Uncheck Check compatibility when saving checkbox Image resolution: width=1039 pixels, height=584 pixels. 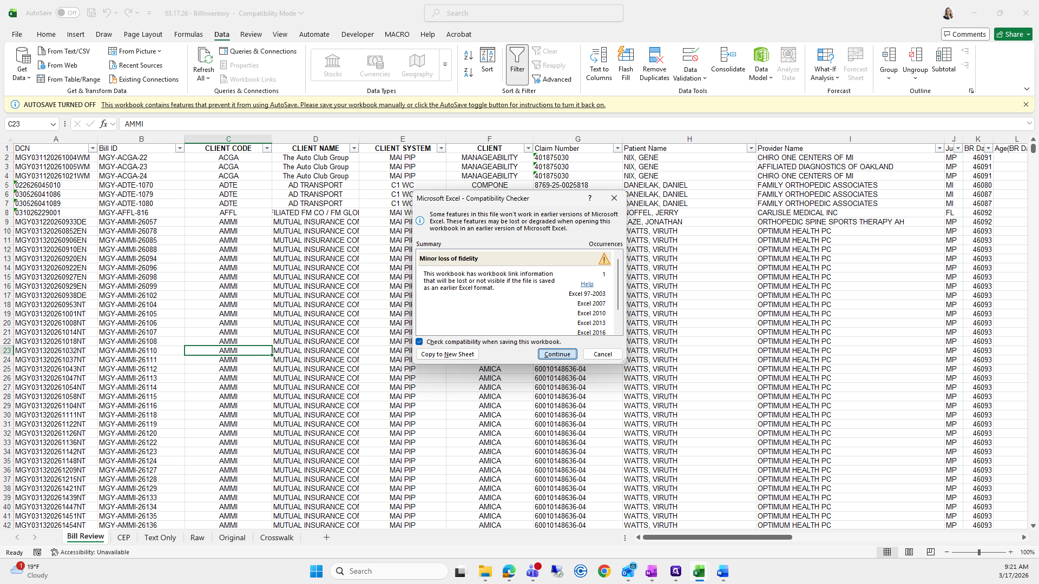419,342
